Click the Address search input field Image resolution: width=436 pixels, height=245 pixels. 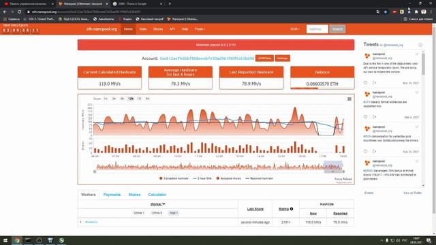[x=317, y=29]
